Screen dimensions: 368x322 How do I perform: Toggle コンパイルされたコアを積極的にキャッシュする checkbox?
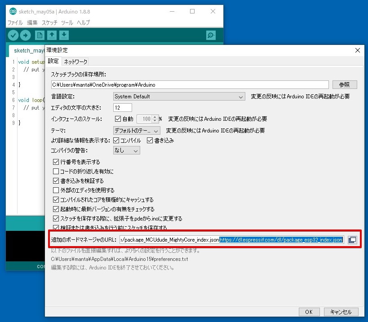point(56,199)
